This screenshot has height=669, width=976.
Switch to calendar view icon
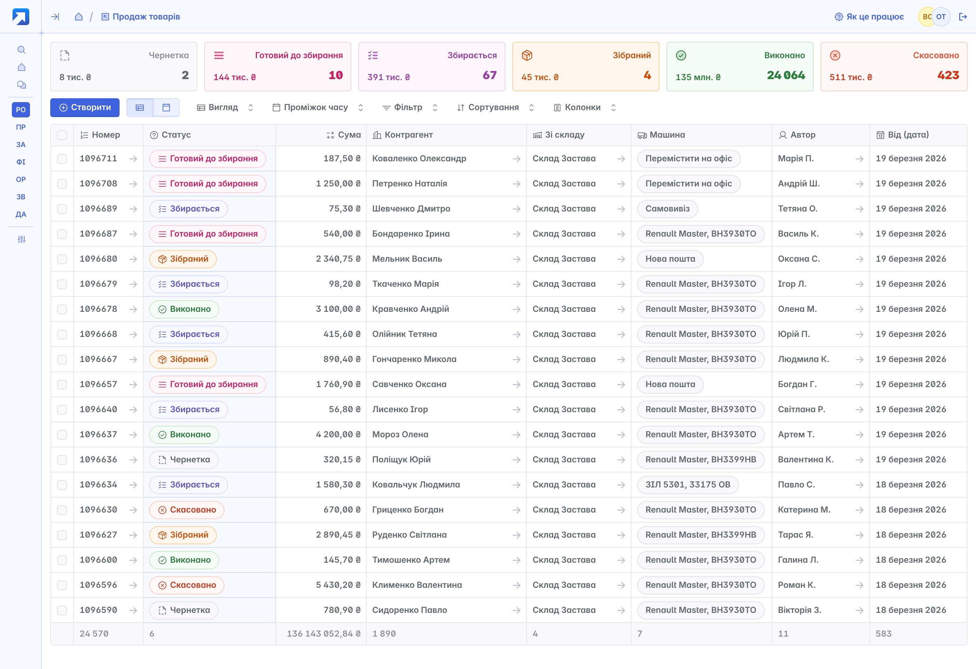166,107
